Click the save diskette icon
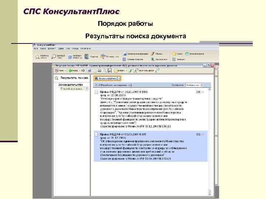 tap(110, 70)
